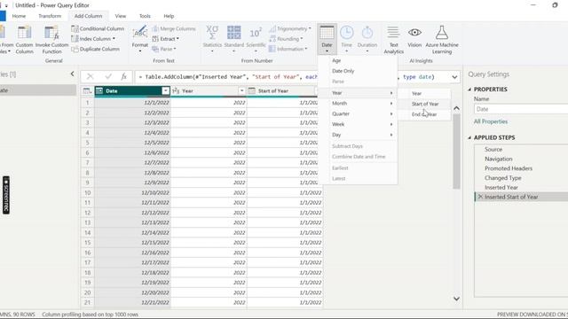Click Duplicate Column
Viewport: 568px width, 319px height.
[96, 49]
